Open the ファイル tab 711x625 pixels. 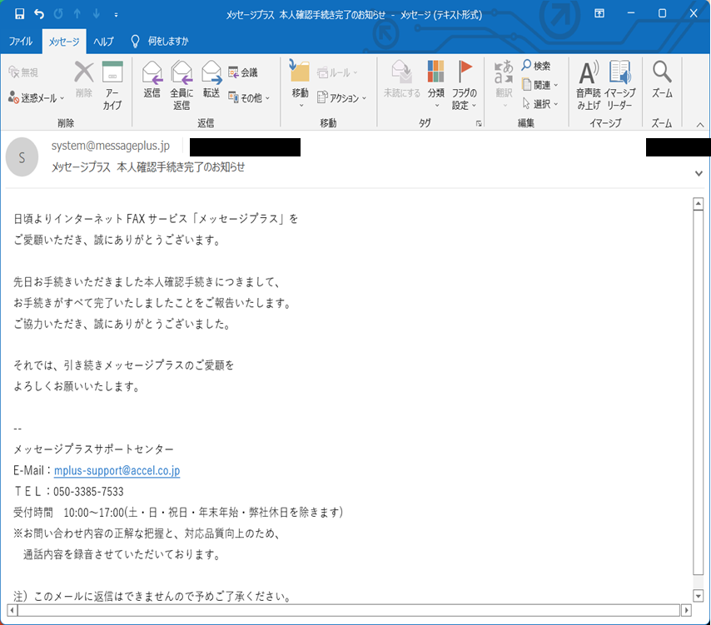pyautogui.click(x=21, y=42)
